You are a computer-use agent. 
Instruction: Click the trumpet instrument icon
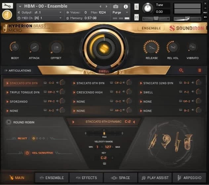[x=153, y=141]
